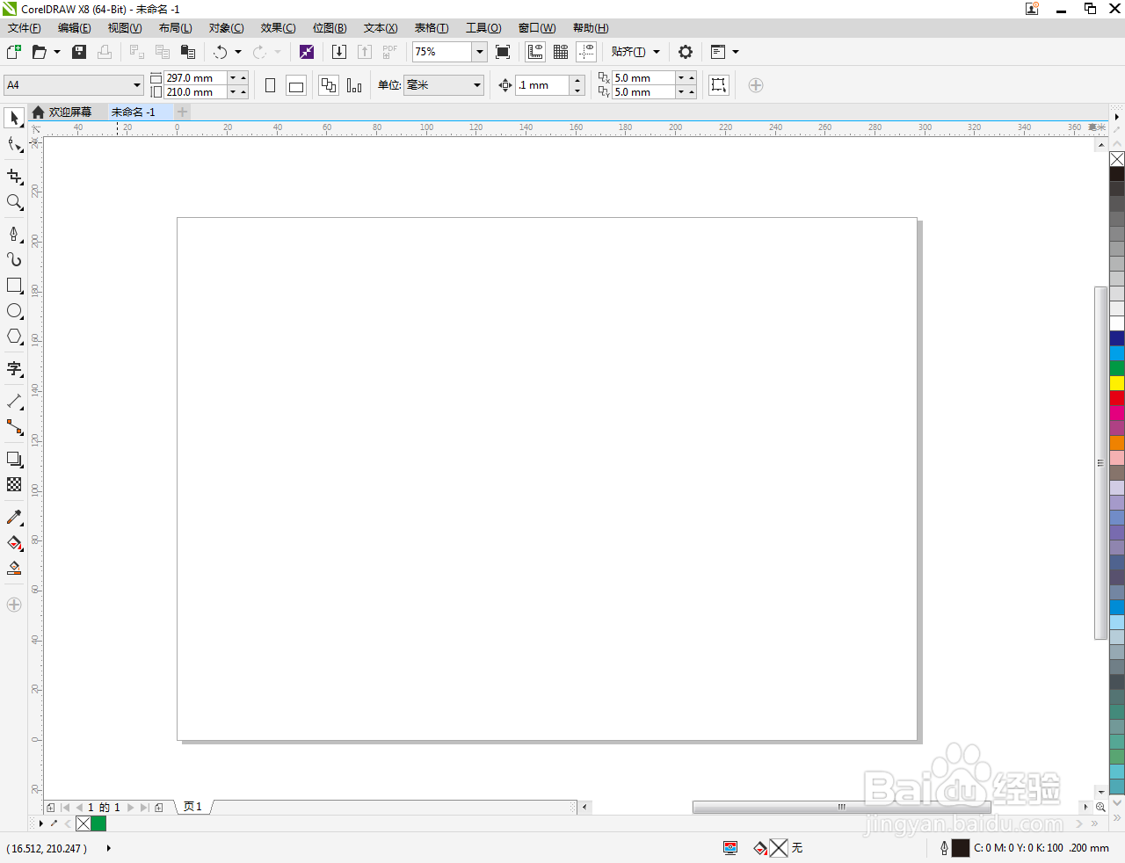Open the zoom level 75% dropdown

(x=479, y=52)
